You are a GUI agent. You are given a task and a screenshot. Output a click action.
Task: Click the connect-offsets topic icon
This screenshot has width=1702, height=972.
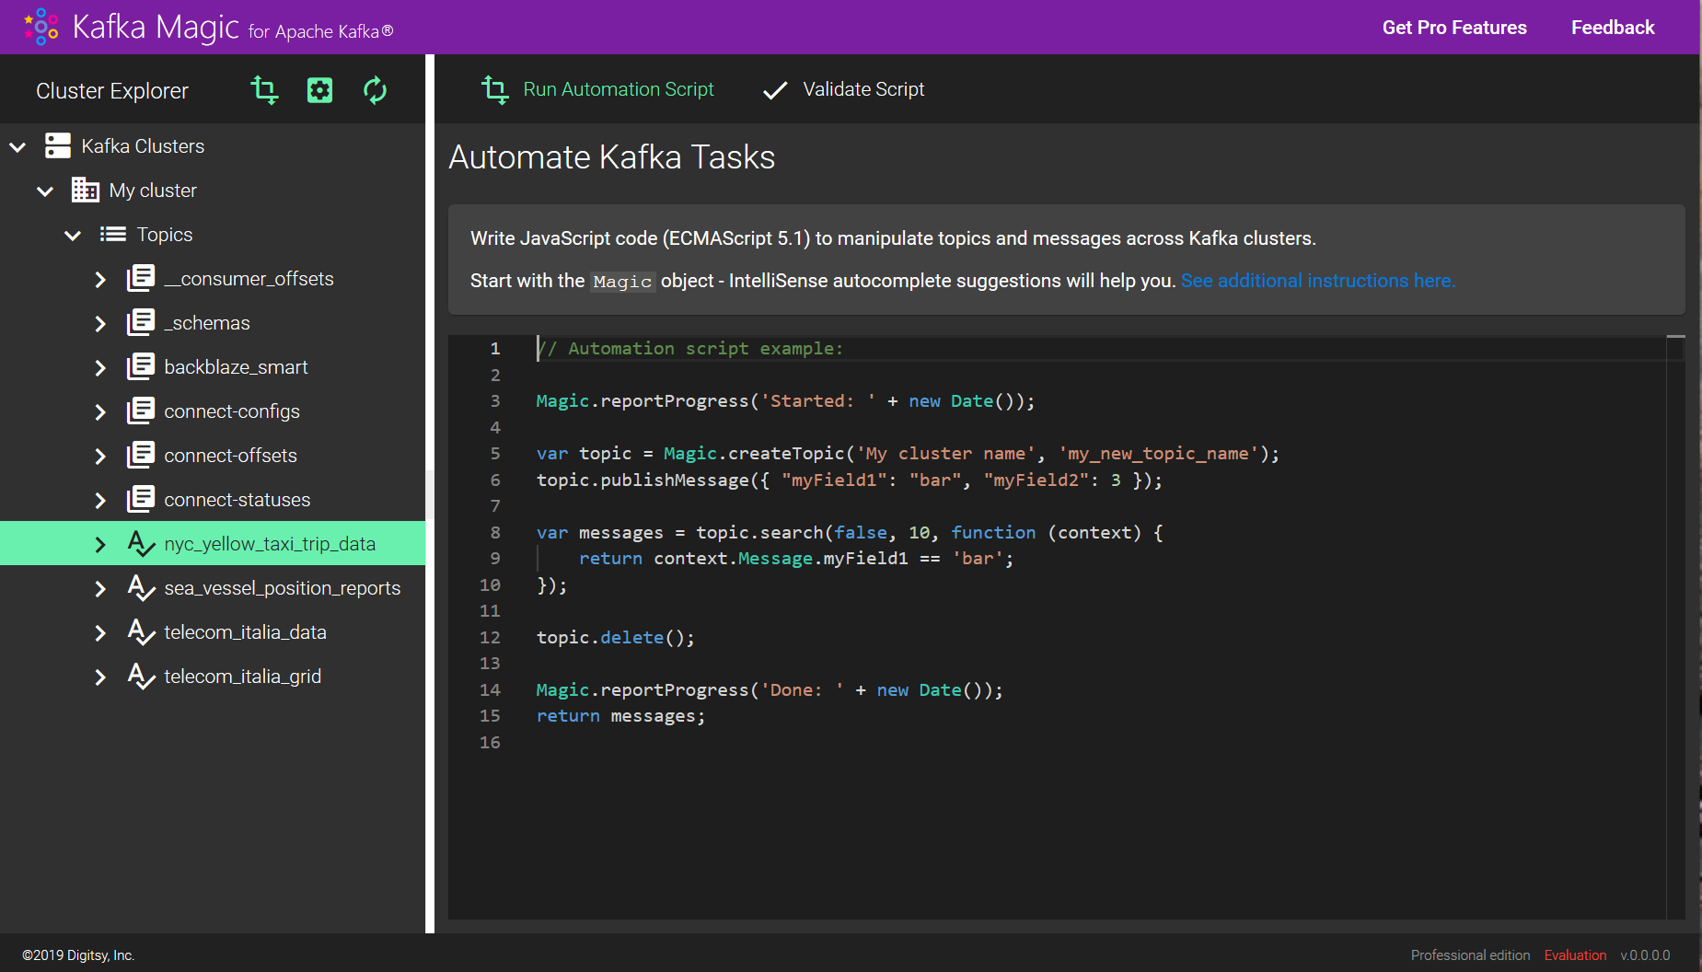pyautogui.click(x=141, y=455)
